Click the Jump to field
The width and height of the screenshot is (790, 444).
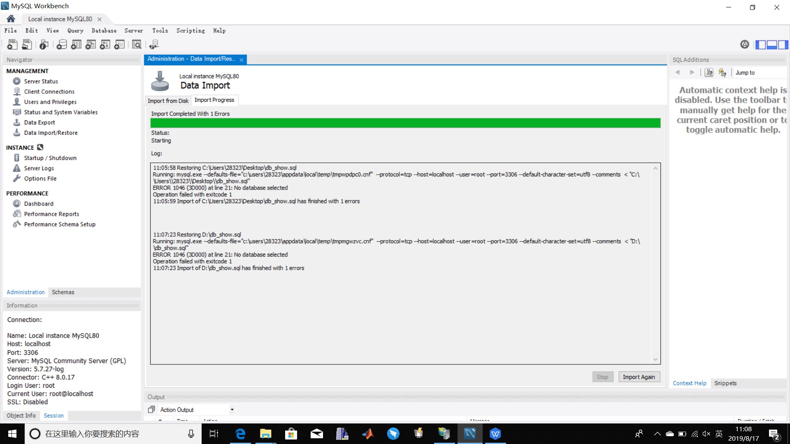760,72
